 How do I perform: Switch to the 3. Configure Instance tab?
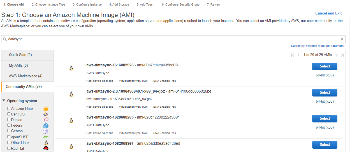click(87, 4)
